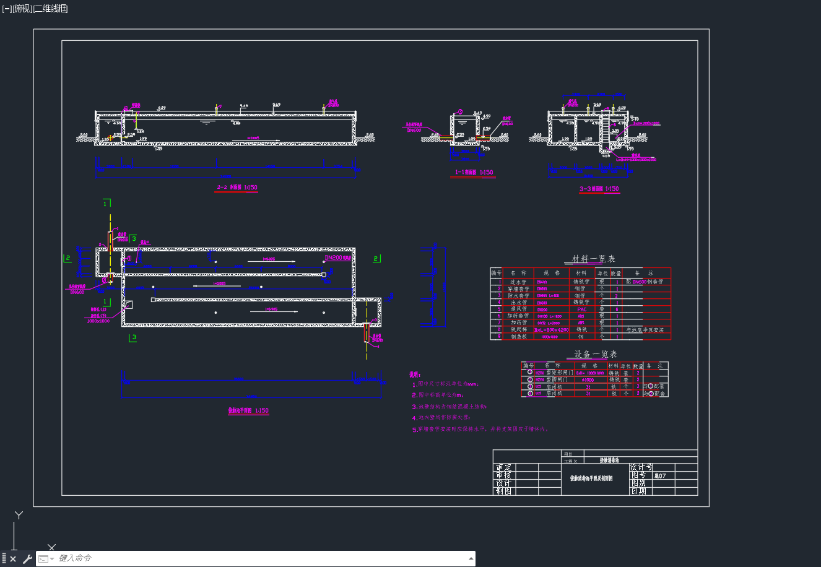Open the [-] viewport controls menu

(x=7, y=9)
